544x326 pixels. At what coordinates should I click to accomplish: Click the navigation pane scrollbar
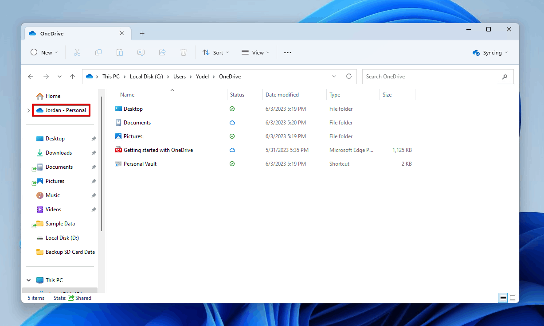tap(102, 164)
